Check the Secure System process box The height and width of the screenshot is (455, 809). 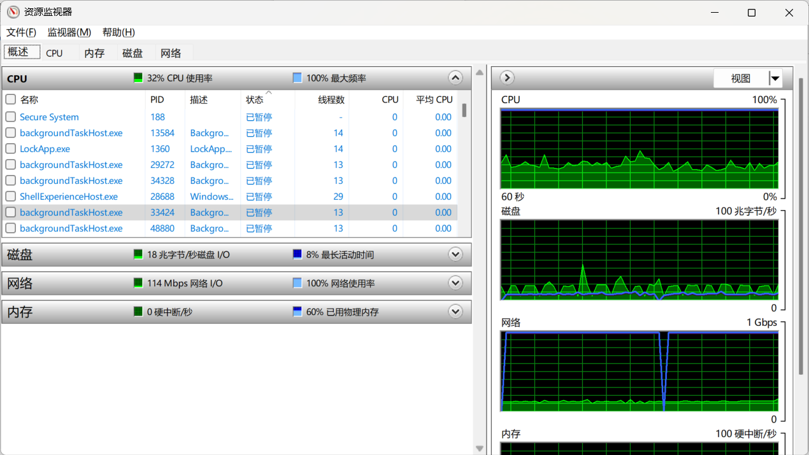[10, 116]
